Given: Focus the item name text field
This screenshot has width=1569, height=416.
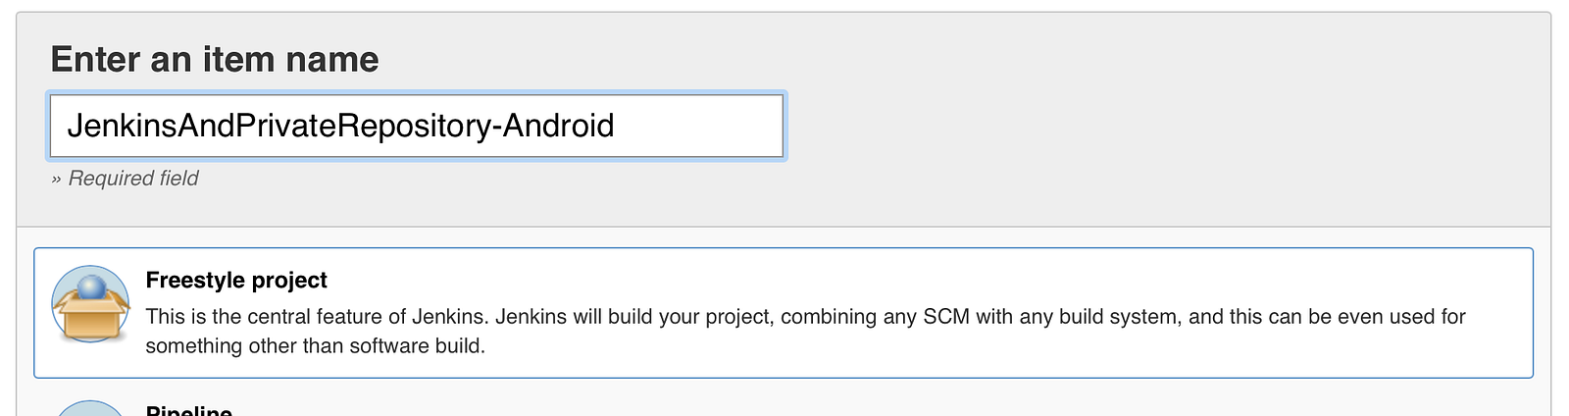Looking at the screenshot, I should 416,126.
